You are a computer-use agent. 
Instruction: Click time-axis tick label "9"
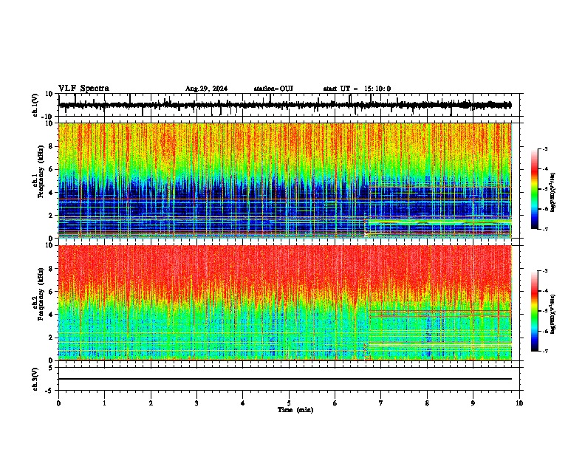coord(473,403)
